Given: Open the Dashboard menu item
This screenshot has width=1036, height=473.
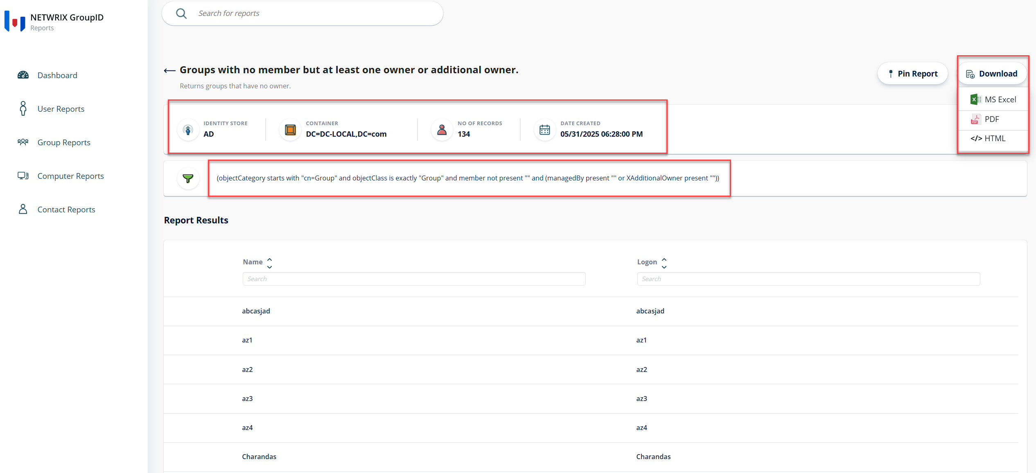Looking at the screenshot, I should click(x=57, y=75).
